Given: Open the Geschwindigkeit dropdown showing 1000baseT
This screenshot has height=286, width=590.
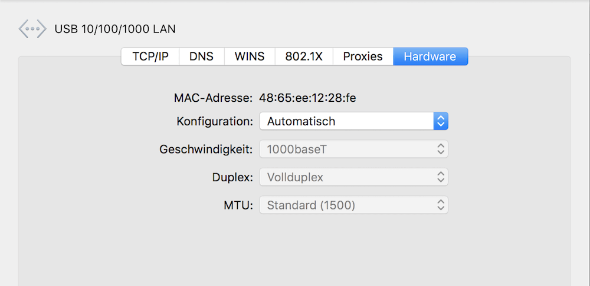Looking at the screenshot, I should (353, 149).
